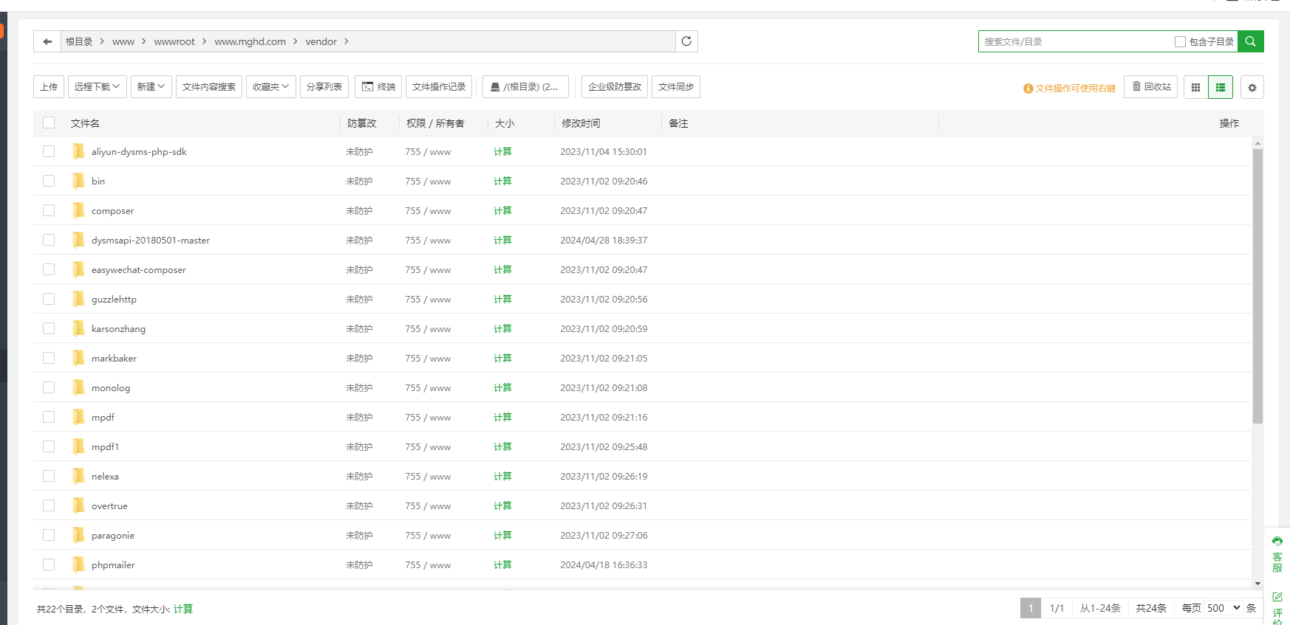Click the back arrow in the path bar
The height and width of the screenshot is (625, 1290).
coord(47,41)
